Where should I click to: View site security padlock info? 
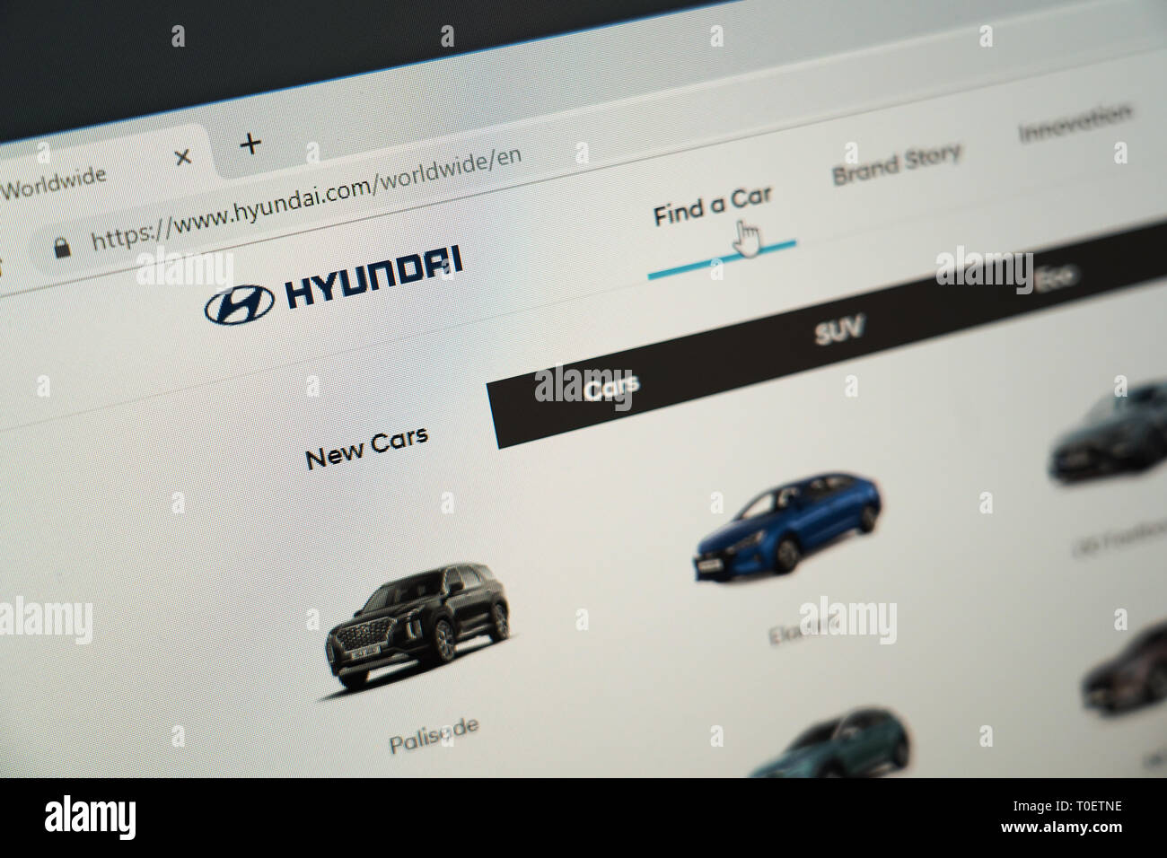(62, 248)
